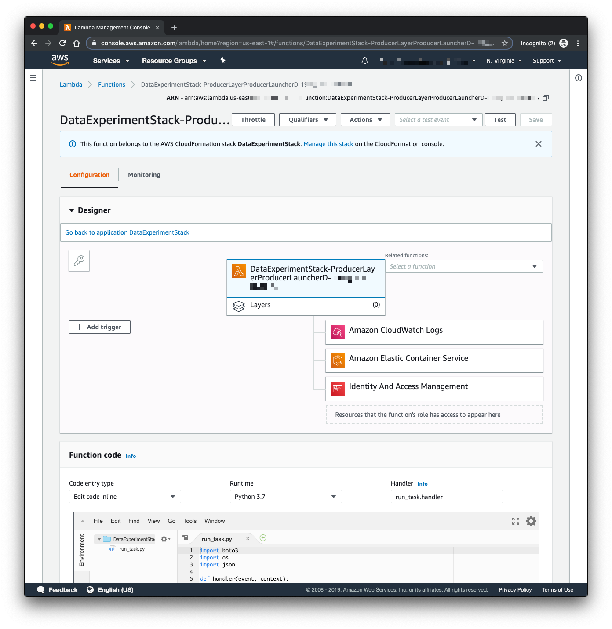
Task: Open the Related functions dropdown
Action: [464, 266]
